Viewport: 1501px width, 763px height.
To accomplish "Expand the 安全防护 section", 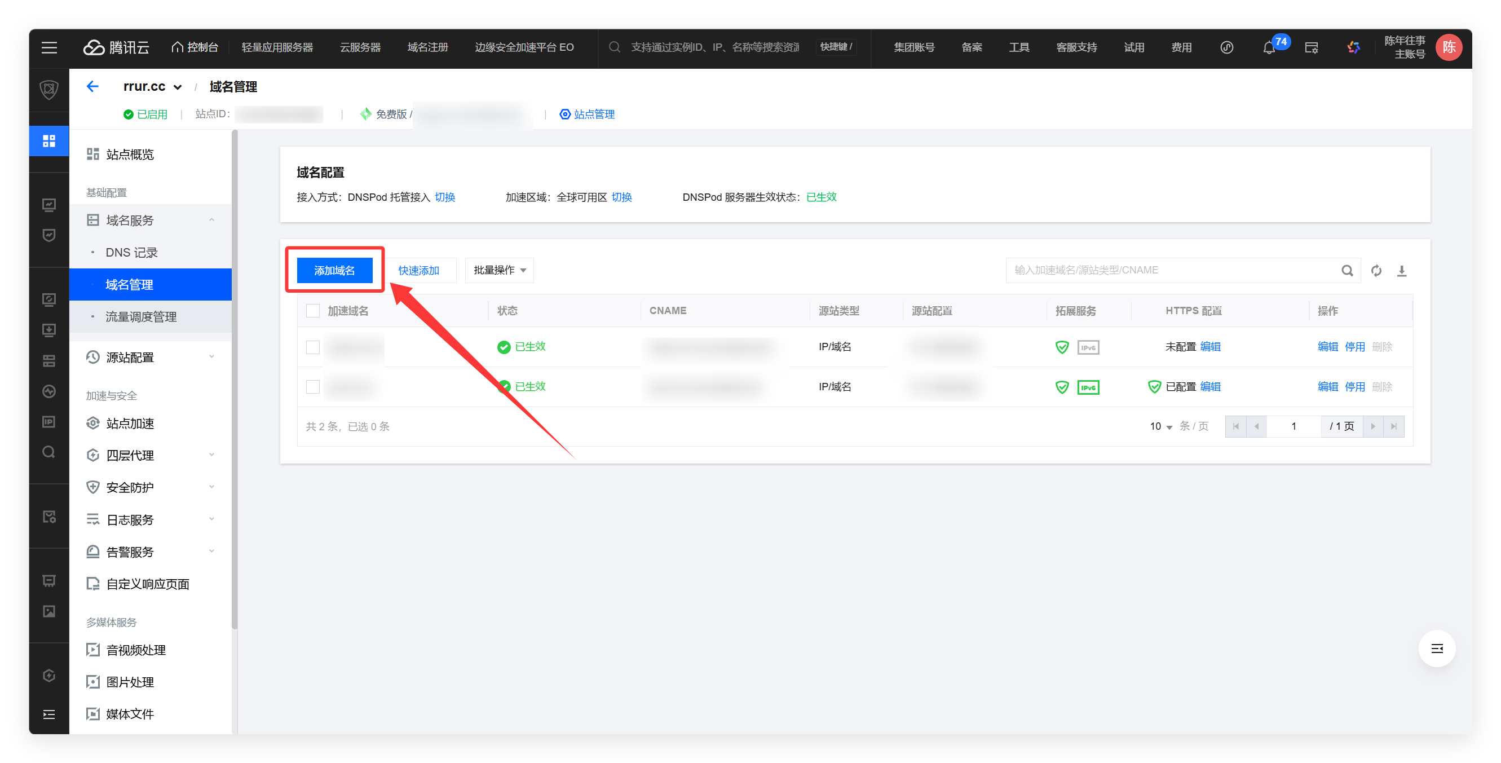I will point(211,487).
